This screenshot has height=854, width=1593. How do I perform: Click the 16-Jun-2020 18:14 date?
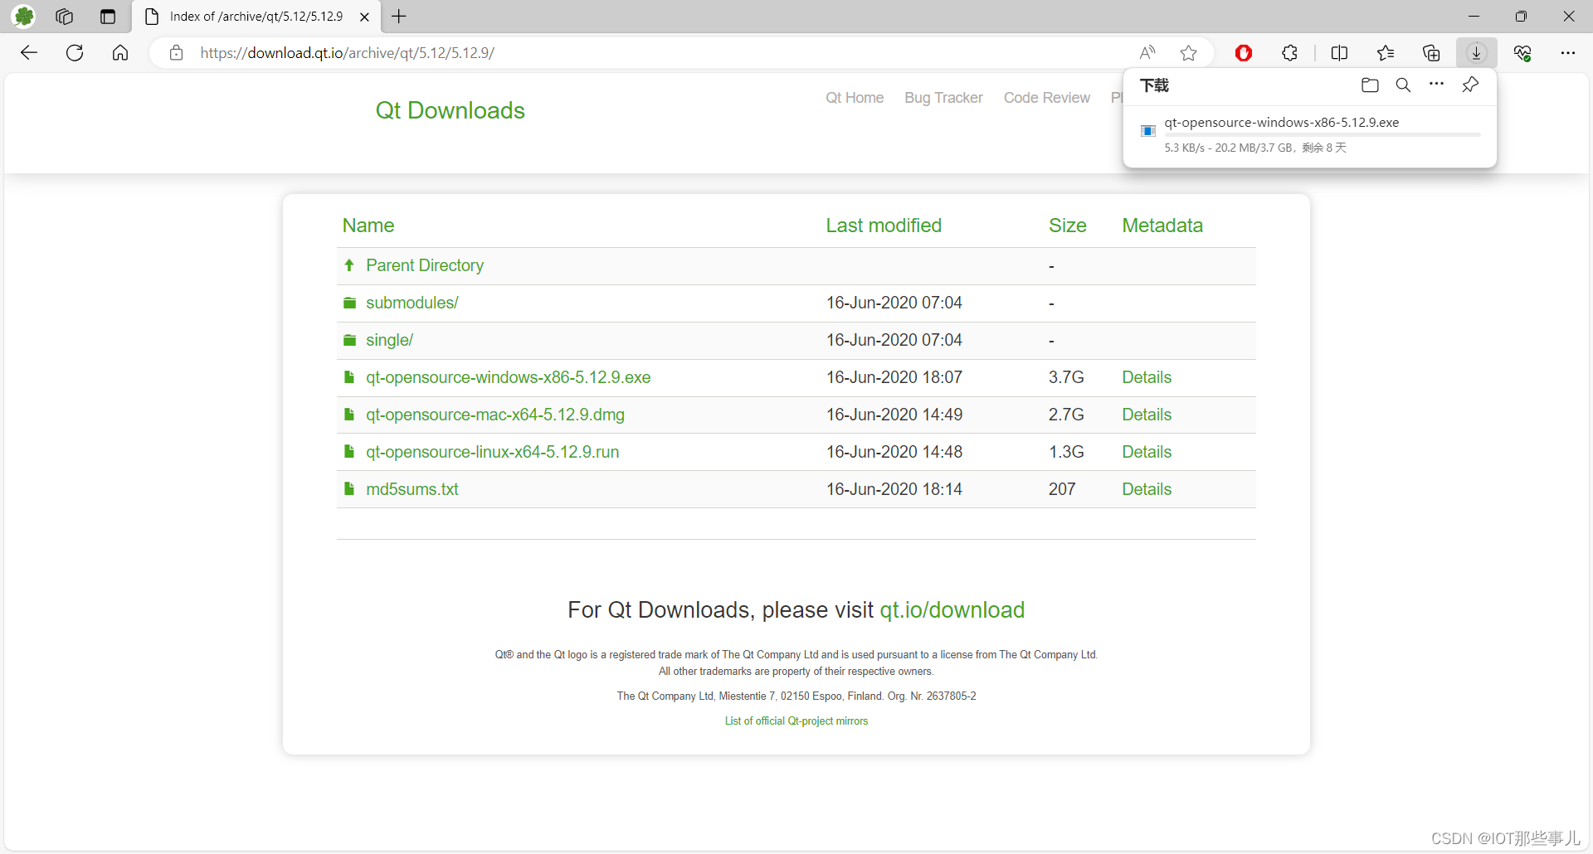(x=894, y=489)
